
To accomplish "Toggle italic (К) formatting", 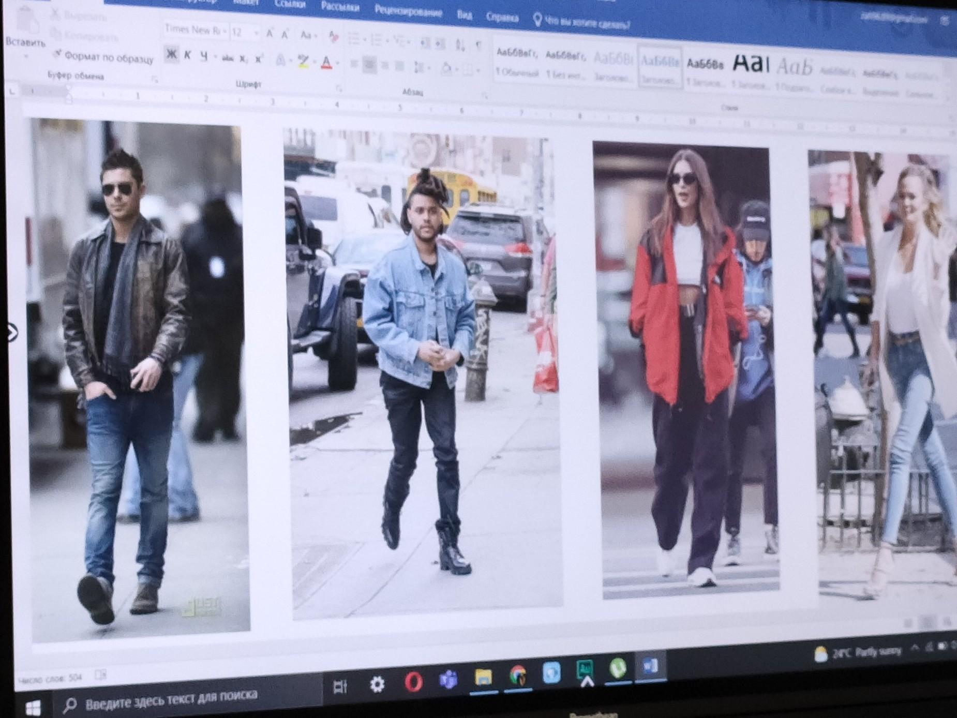I will 188,55.
